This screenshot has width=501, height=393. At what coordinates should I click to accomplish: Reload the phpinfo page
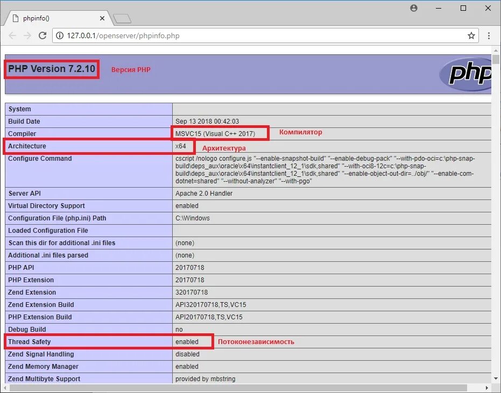43,35
